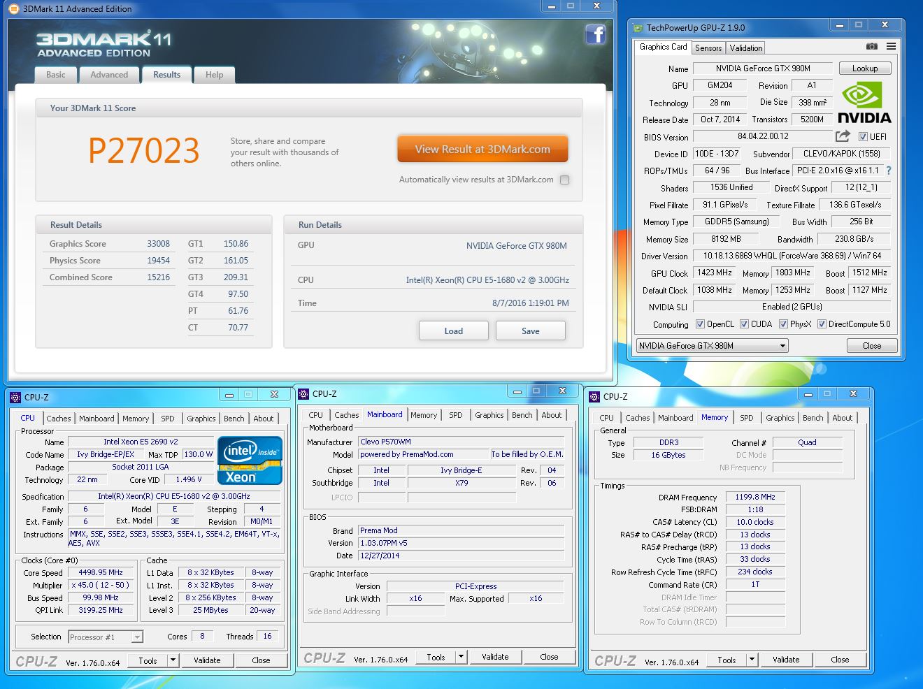The image size is (923, 689).
Task: Click the GPU name field NVIDIA GeForce GTX 980M
Action: pos(763,68)
